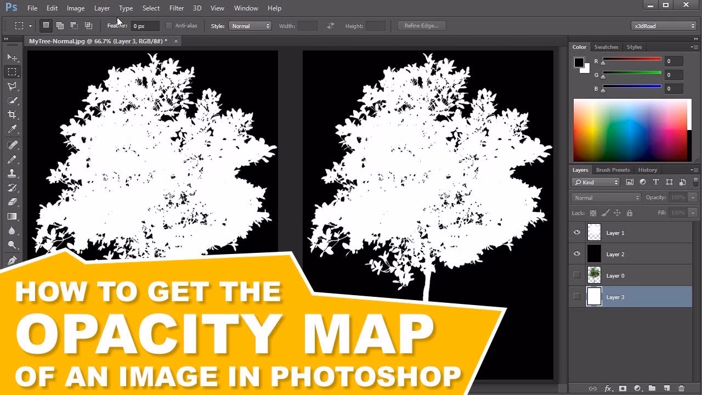Screen dimensions: 702x395
Task: Create a new adjustment layer
Action: tap(637, 387)
